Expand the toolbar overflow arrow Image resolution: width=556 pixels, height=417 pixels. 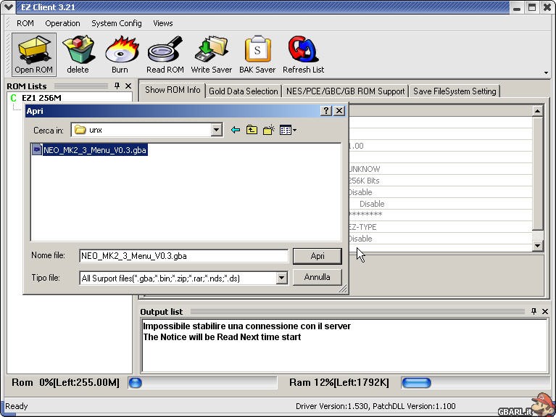(x=546, y=73)
